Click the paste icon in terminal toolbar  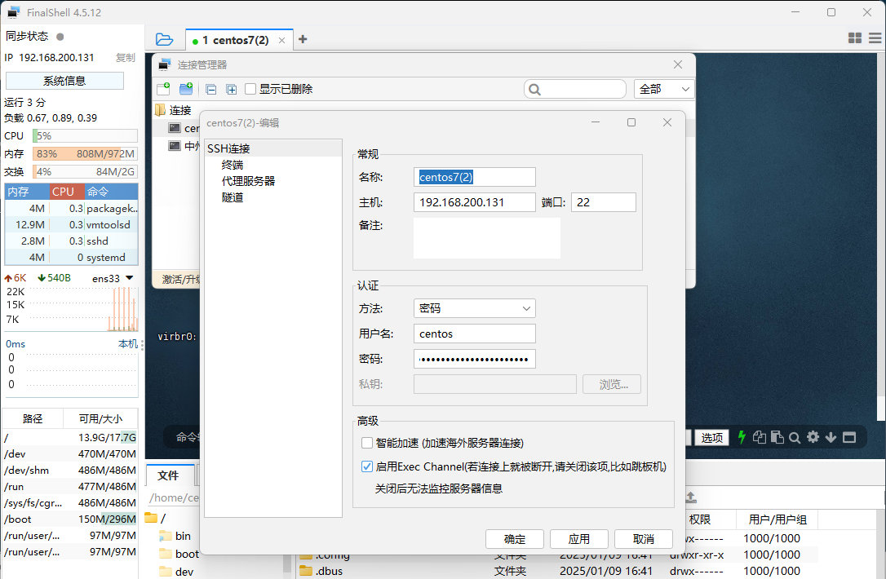[x=777, y=437]
